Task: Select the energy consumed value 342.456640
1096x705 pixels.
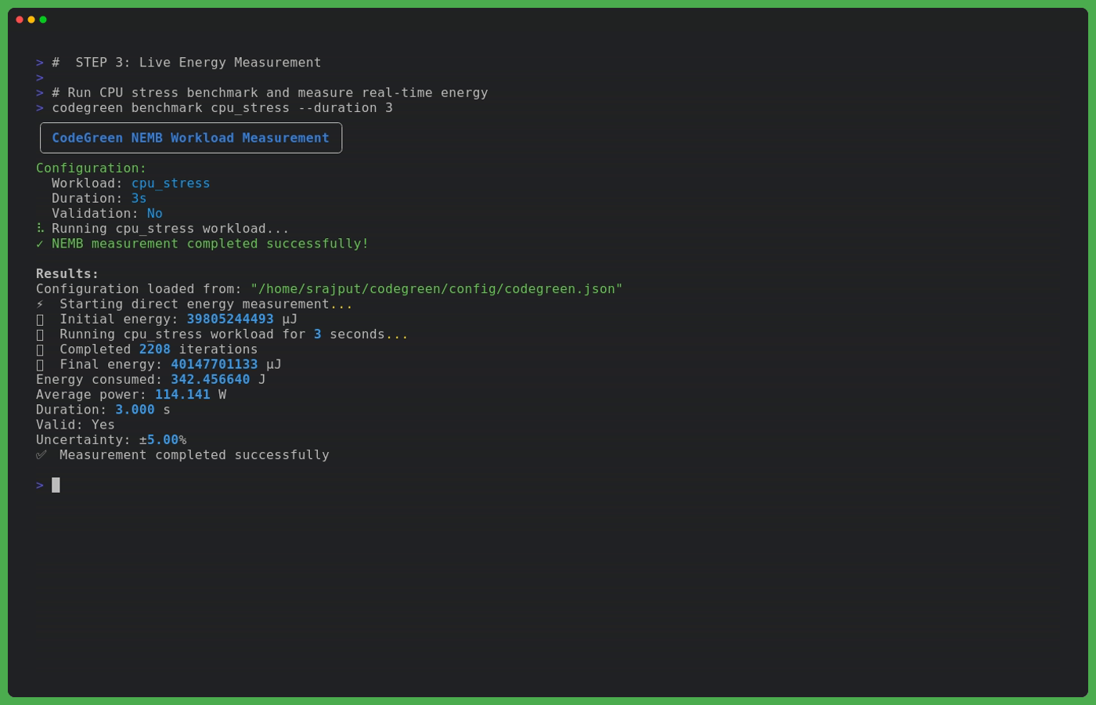Action: click(210, 380)
